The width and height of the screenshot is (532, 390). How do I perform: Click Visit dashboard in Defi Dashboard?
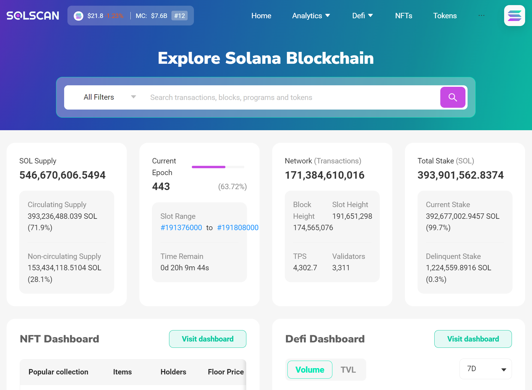[x=473, y=339]
